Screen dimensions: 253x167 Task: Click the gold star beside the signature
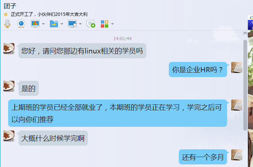coord(6,14)
